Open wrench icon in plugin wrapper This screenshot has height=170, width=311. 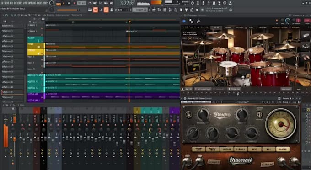click(x=198, y=21)
